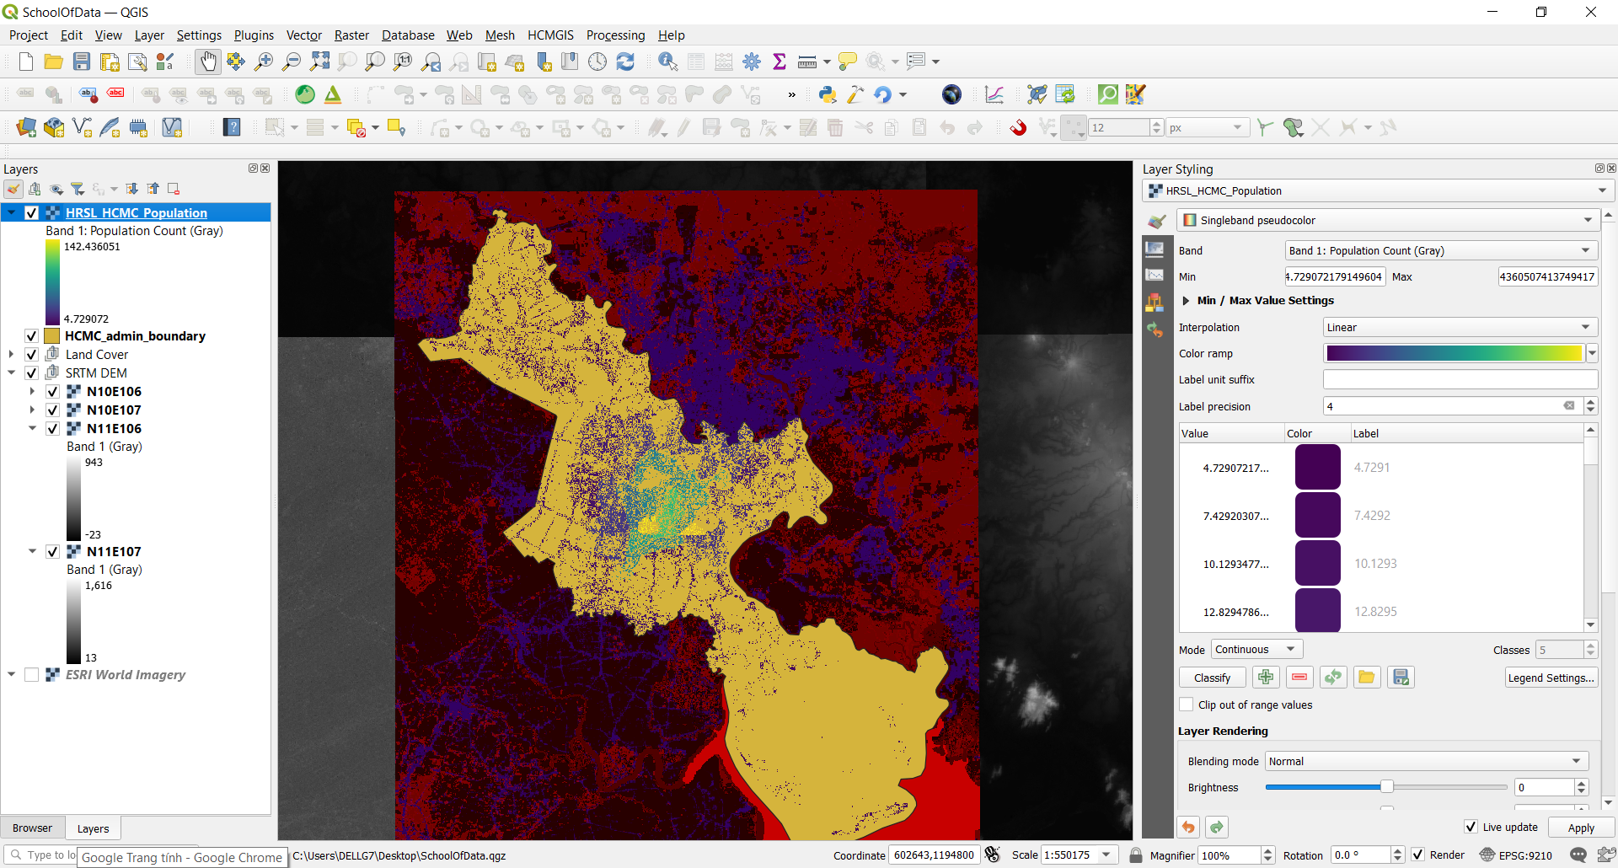Open the Processing menu
The image size is (1618, 868).
[615, 35]
